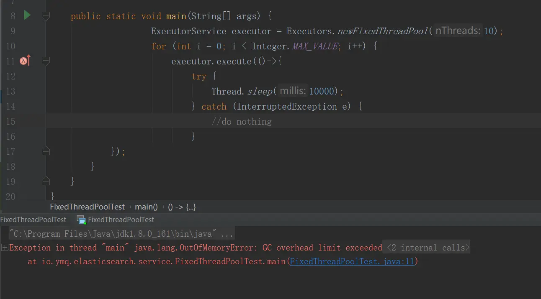Run main method via green gutter arrow
The width and height of the screenshot is (541, 299).
point(27,16)
